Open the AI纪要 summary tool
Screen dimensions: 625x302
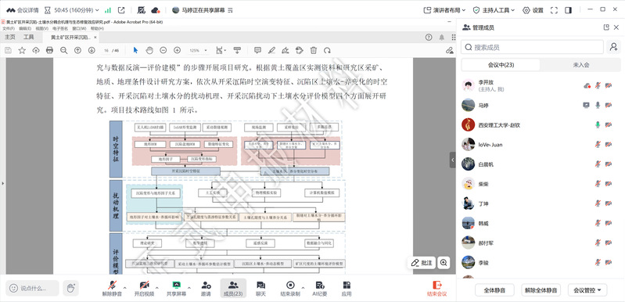pos(319,289)
